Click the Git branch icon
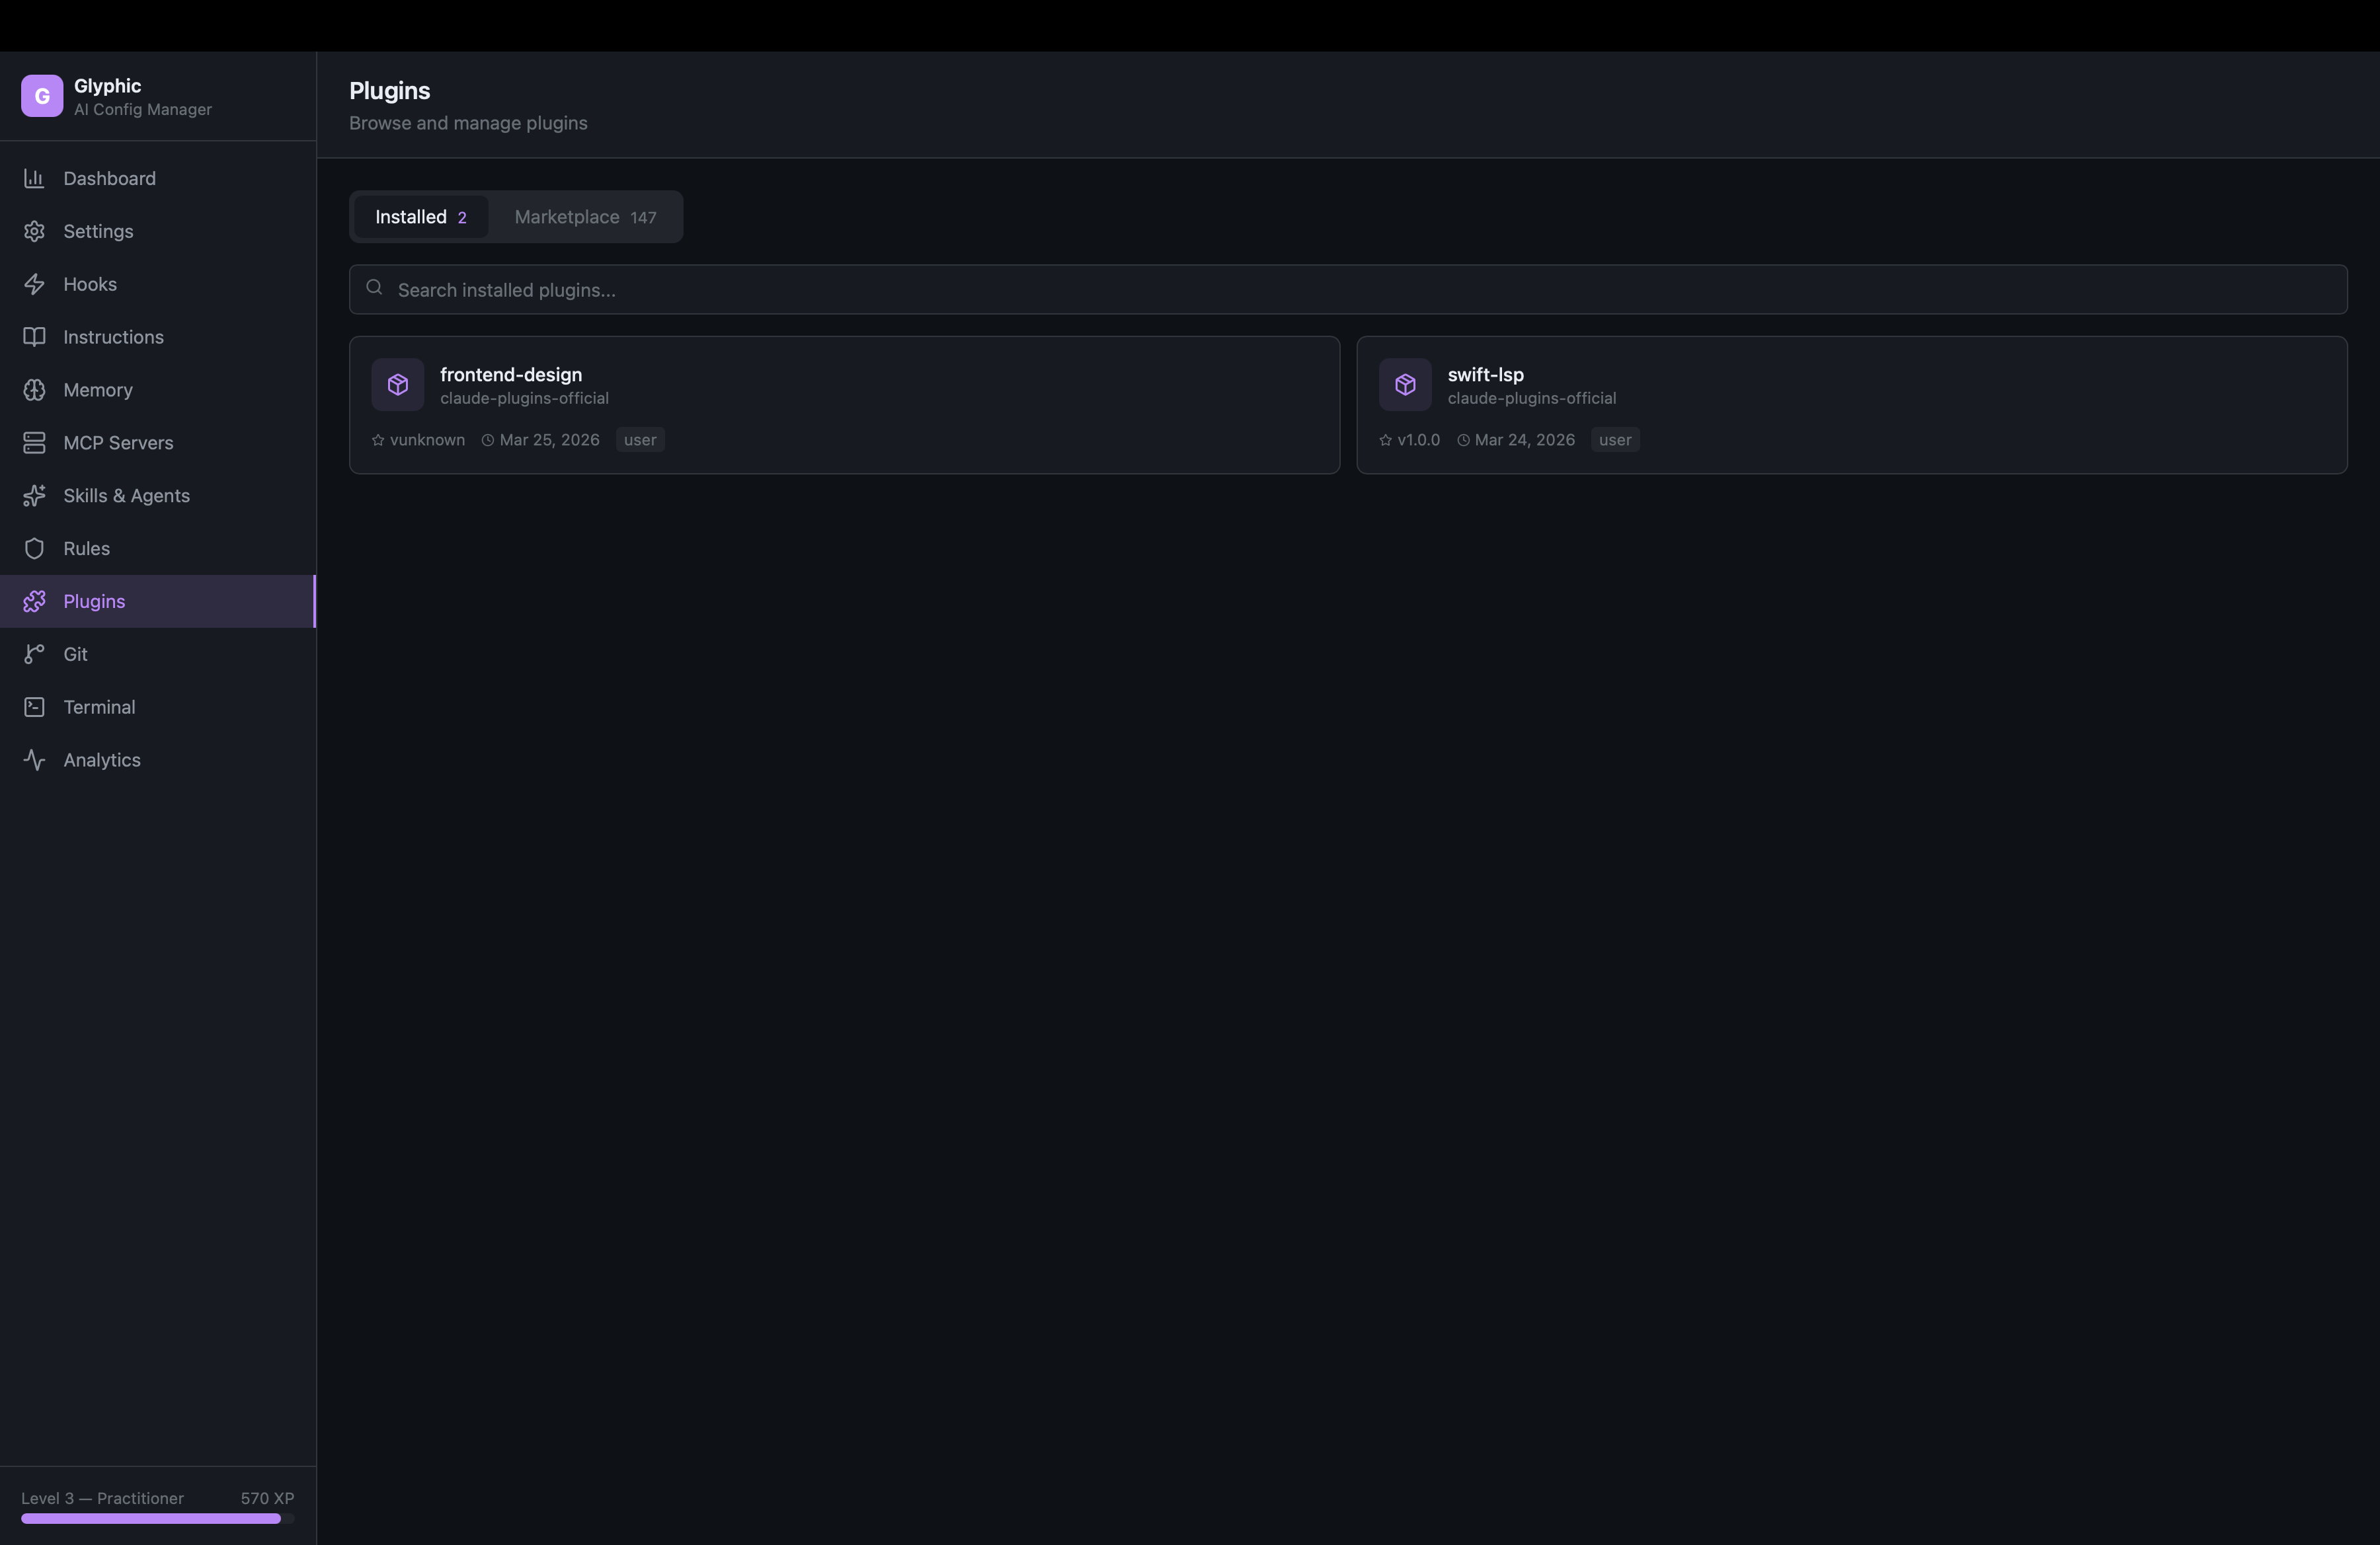This screenshot has width=2380, height=1545. [x=34, y=654]
